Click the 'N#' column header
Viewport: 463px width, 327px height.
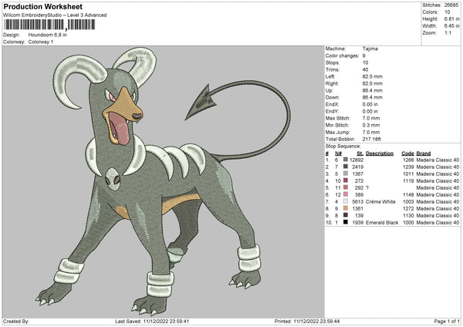point(338,153)
